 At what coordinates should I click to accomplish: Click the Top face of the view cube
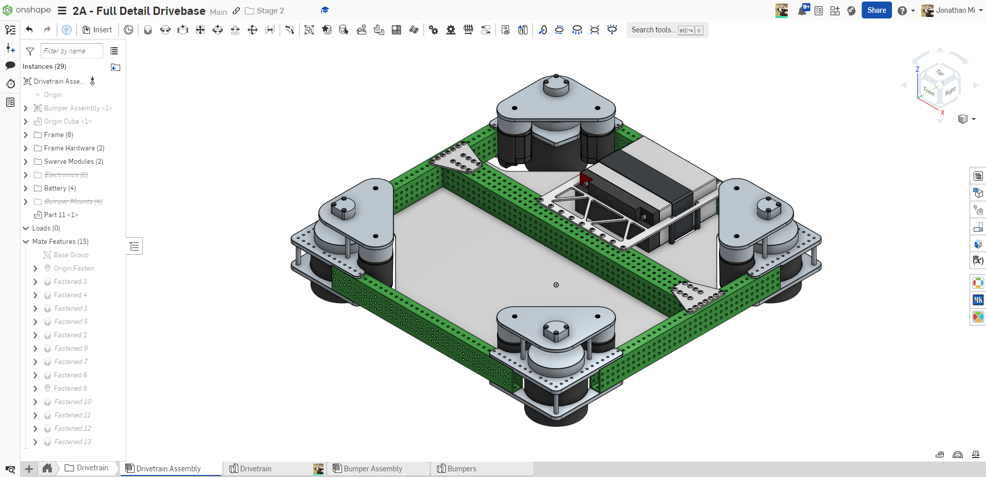[x=939, y=72]
